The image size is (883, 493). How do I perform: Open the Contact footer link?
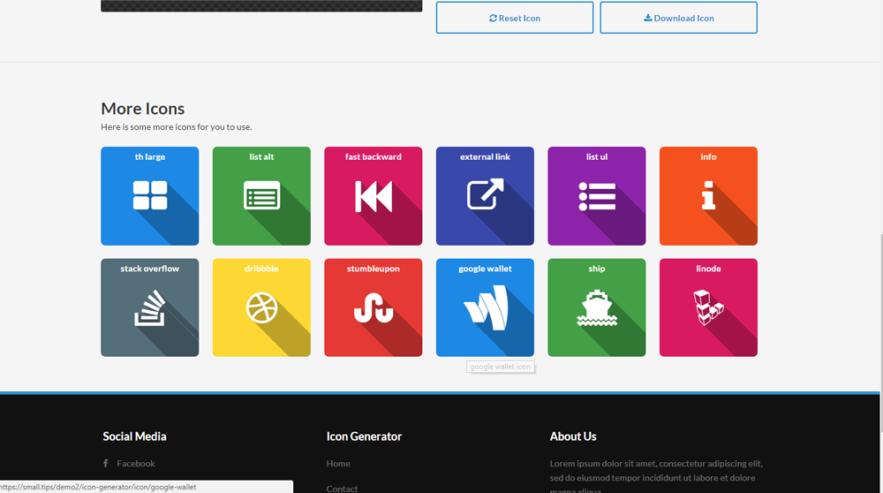click(x=342, y=488)
